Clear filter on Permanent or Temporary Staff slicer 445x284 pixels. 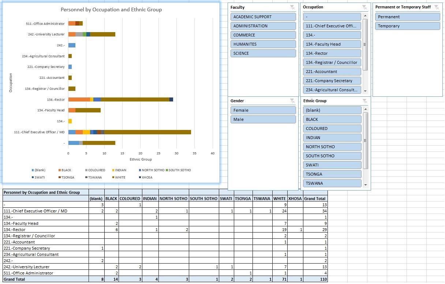click(436, 7)
